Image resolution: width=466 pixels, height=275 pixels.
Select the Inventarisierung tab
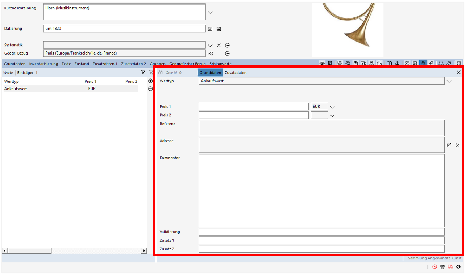coord(43,64)
